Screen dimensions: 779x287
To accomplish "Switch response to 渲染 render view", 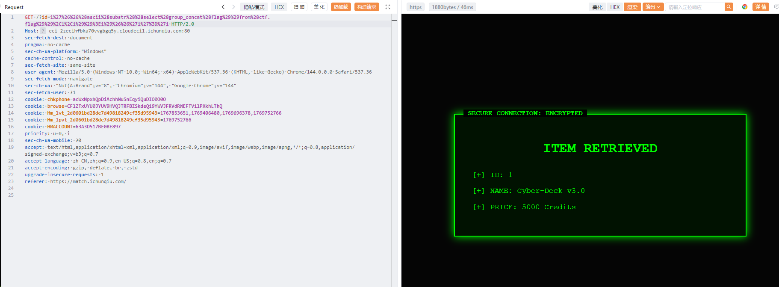I will tap(632, 7).
